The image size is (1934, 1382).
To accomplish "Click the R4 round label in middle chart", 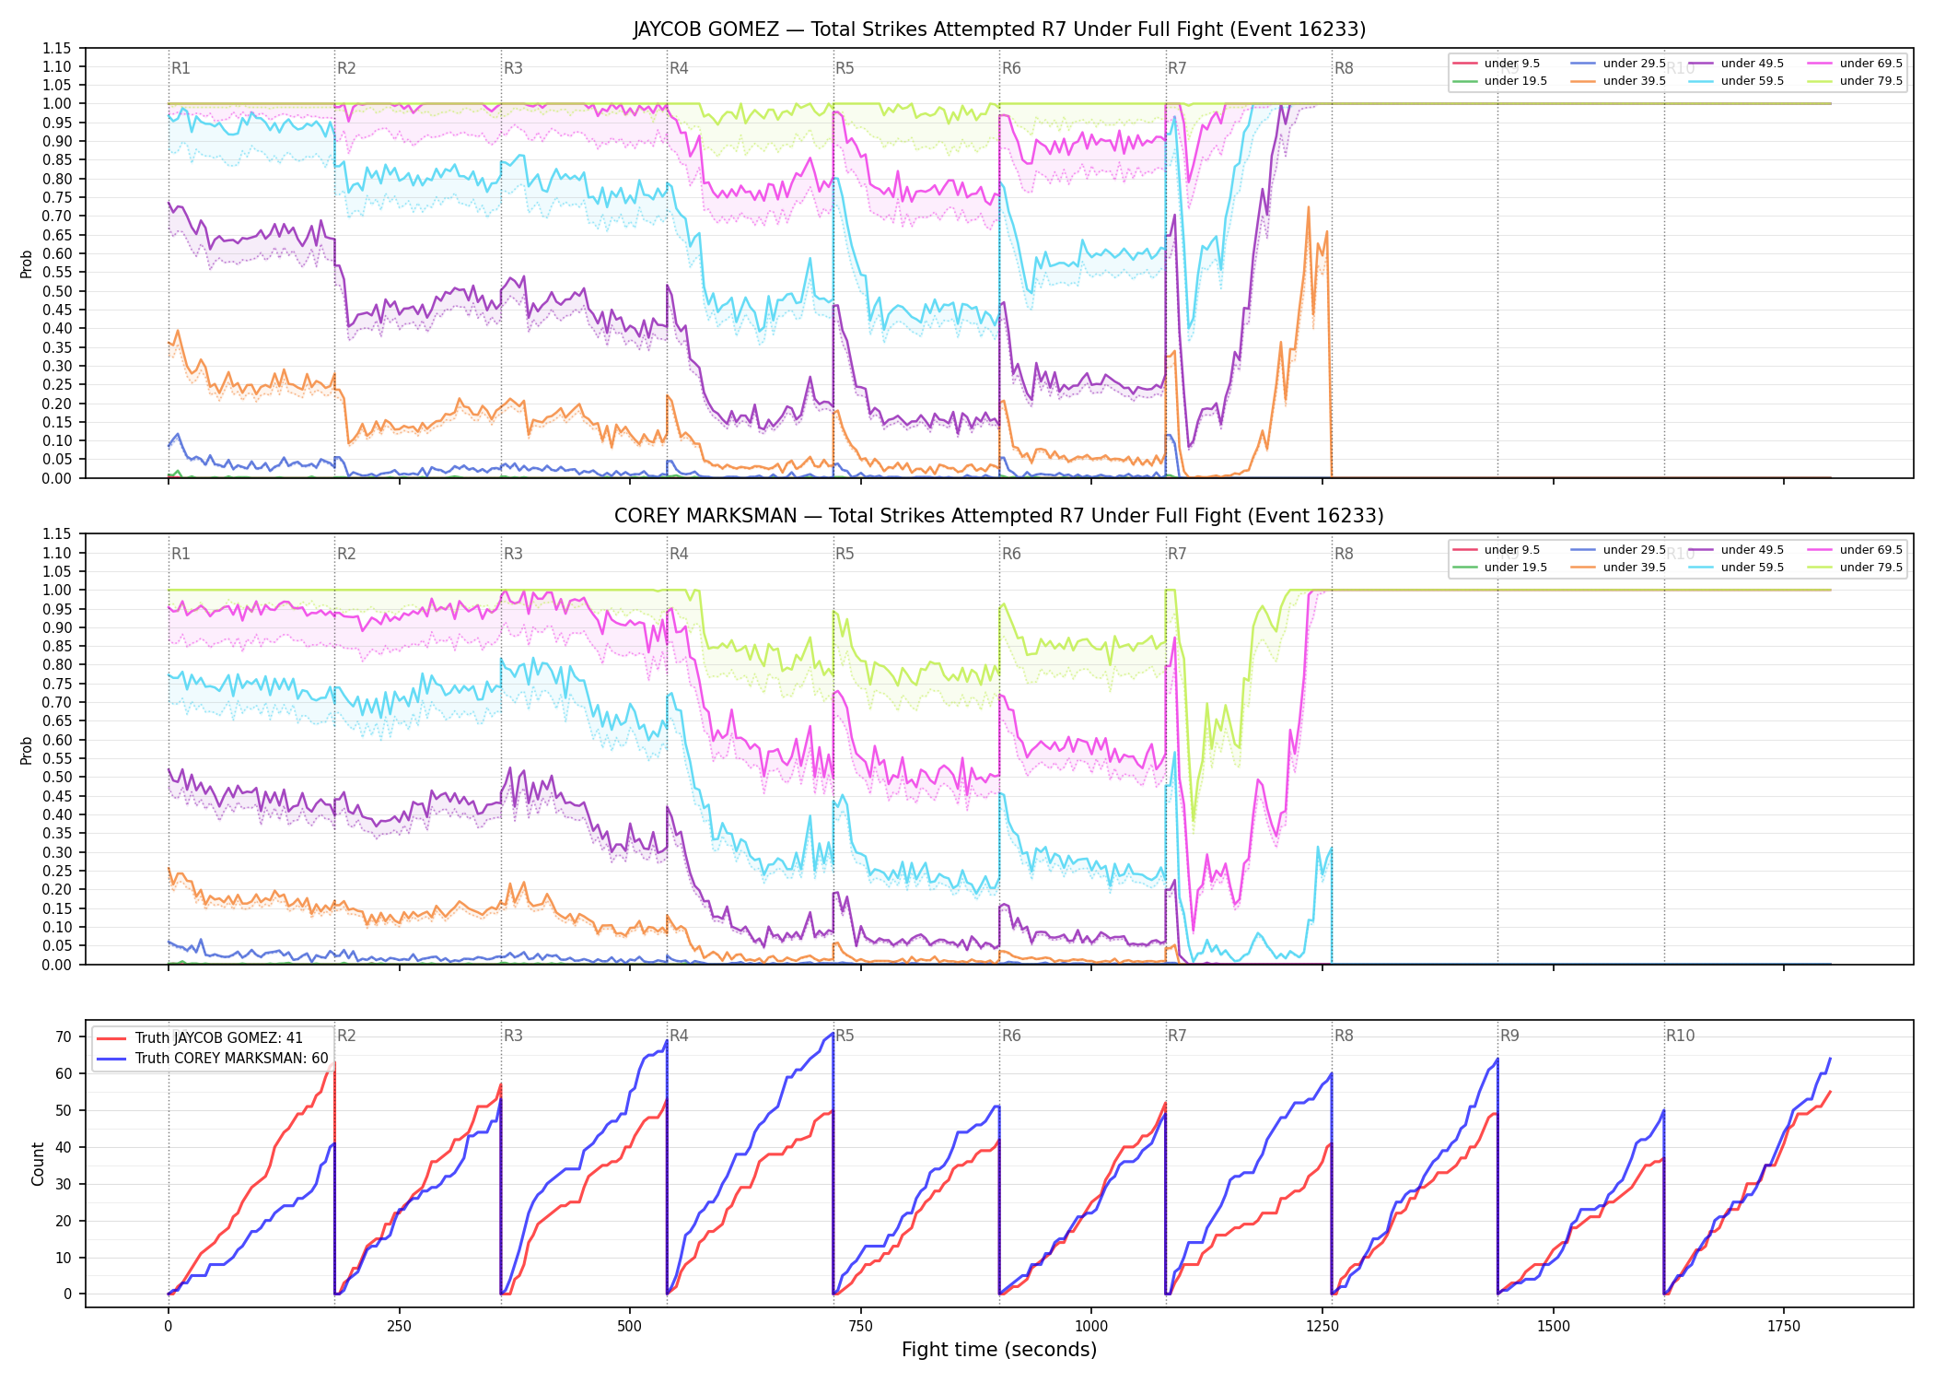I will click(679, 554).
